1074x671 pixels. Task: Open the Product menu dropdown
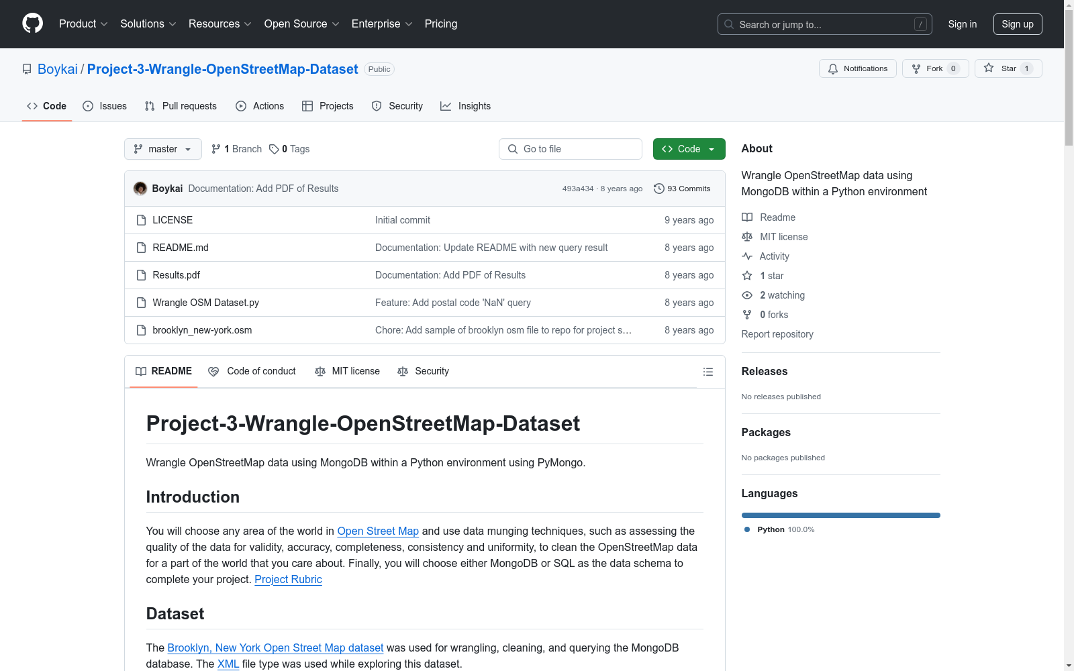point(83,23)
